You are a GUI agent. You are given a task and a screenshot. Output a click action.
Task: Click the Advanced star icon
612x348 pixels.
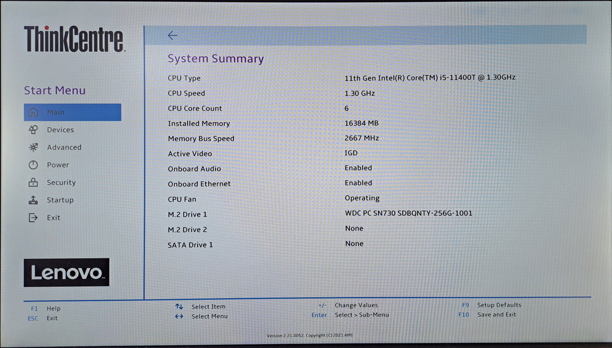[x=33, y=147]
